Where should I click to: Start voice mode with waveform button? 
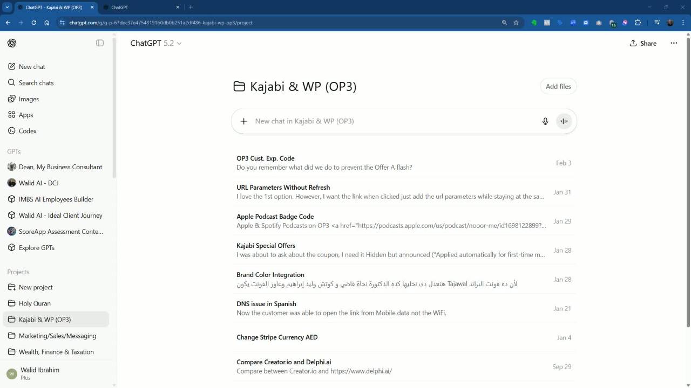[x=564, y=121]
